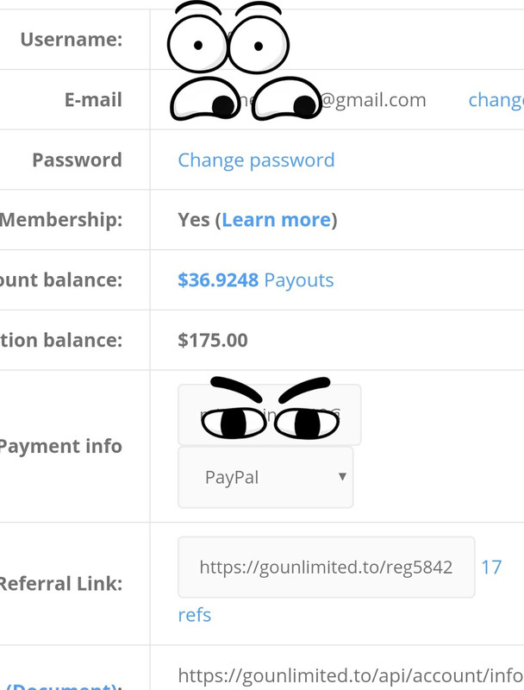This screenshot has height=690, width=524.
Task: Click the wide-eyed cartoon sticker over the username
Action: [228, 39]
